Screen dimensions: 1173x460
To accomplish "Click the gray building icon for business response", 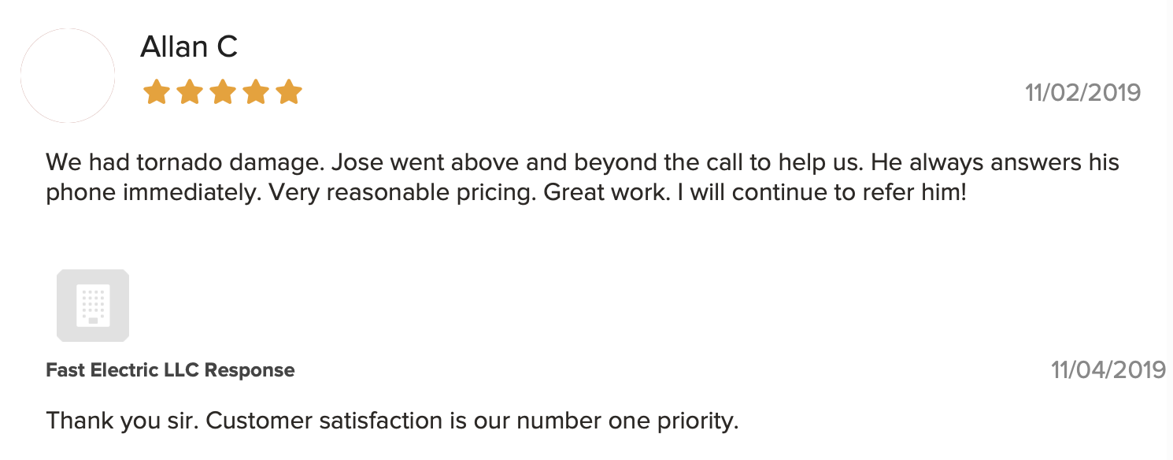I will 93,306.
